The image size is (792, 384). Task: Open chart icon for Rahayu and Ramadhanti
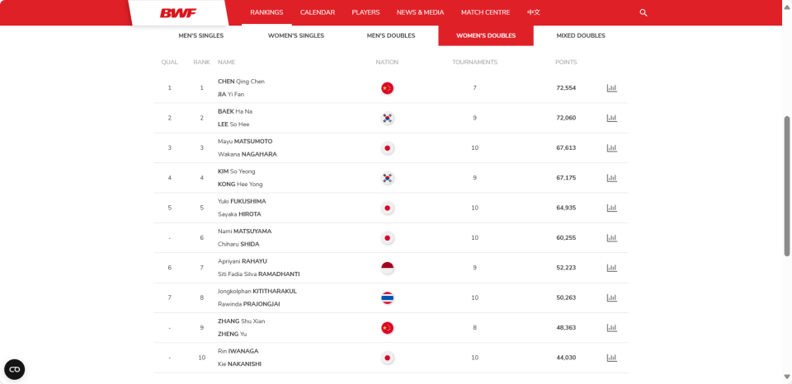pos(611,268)
